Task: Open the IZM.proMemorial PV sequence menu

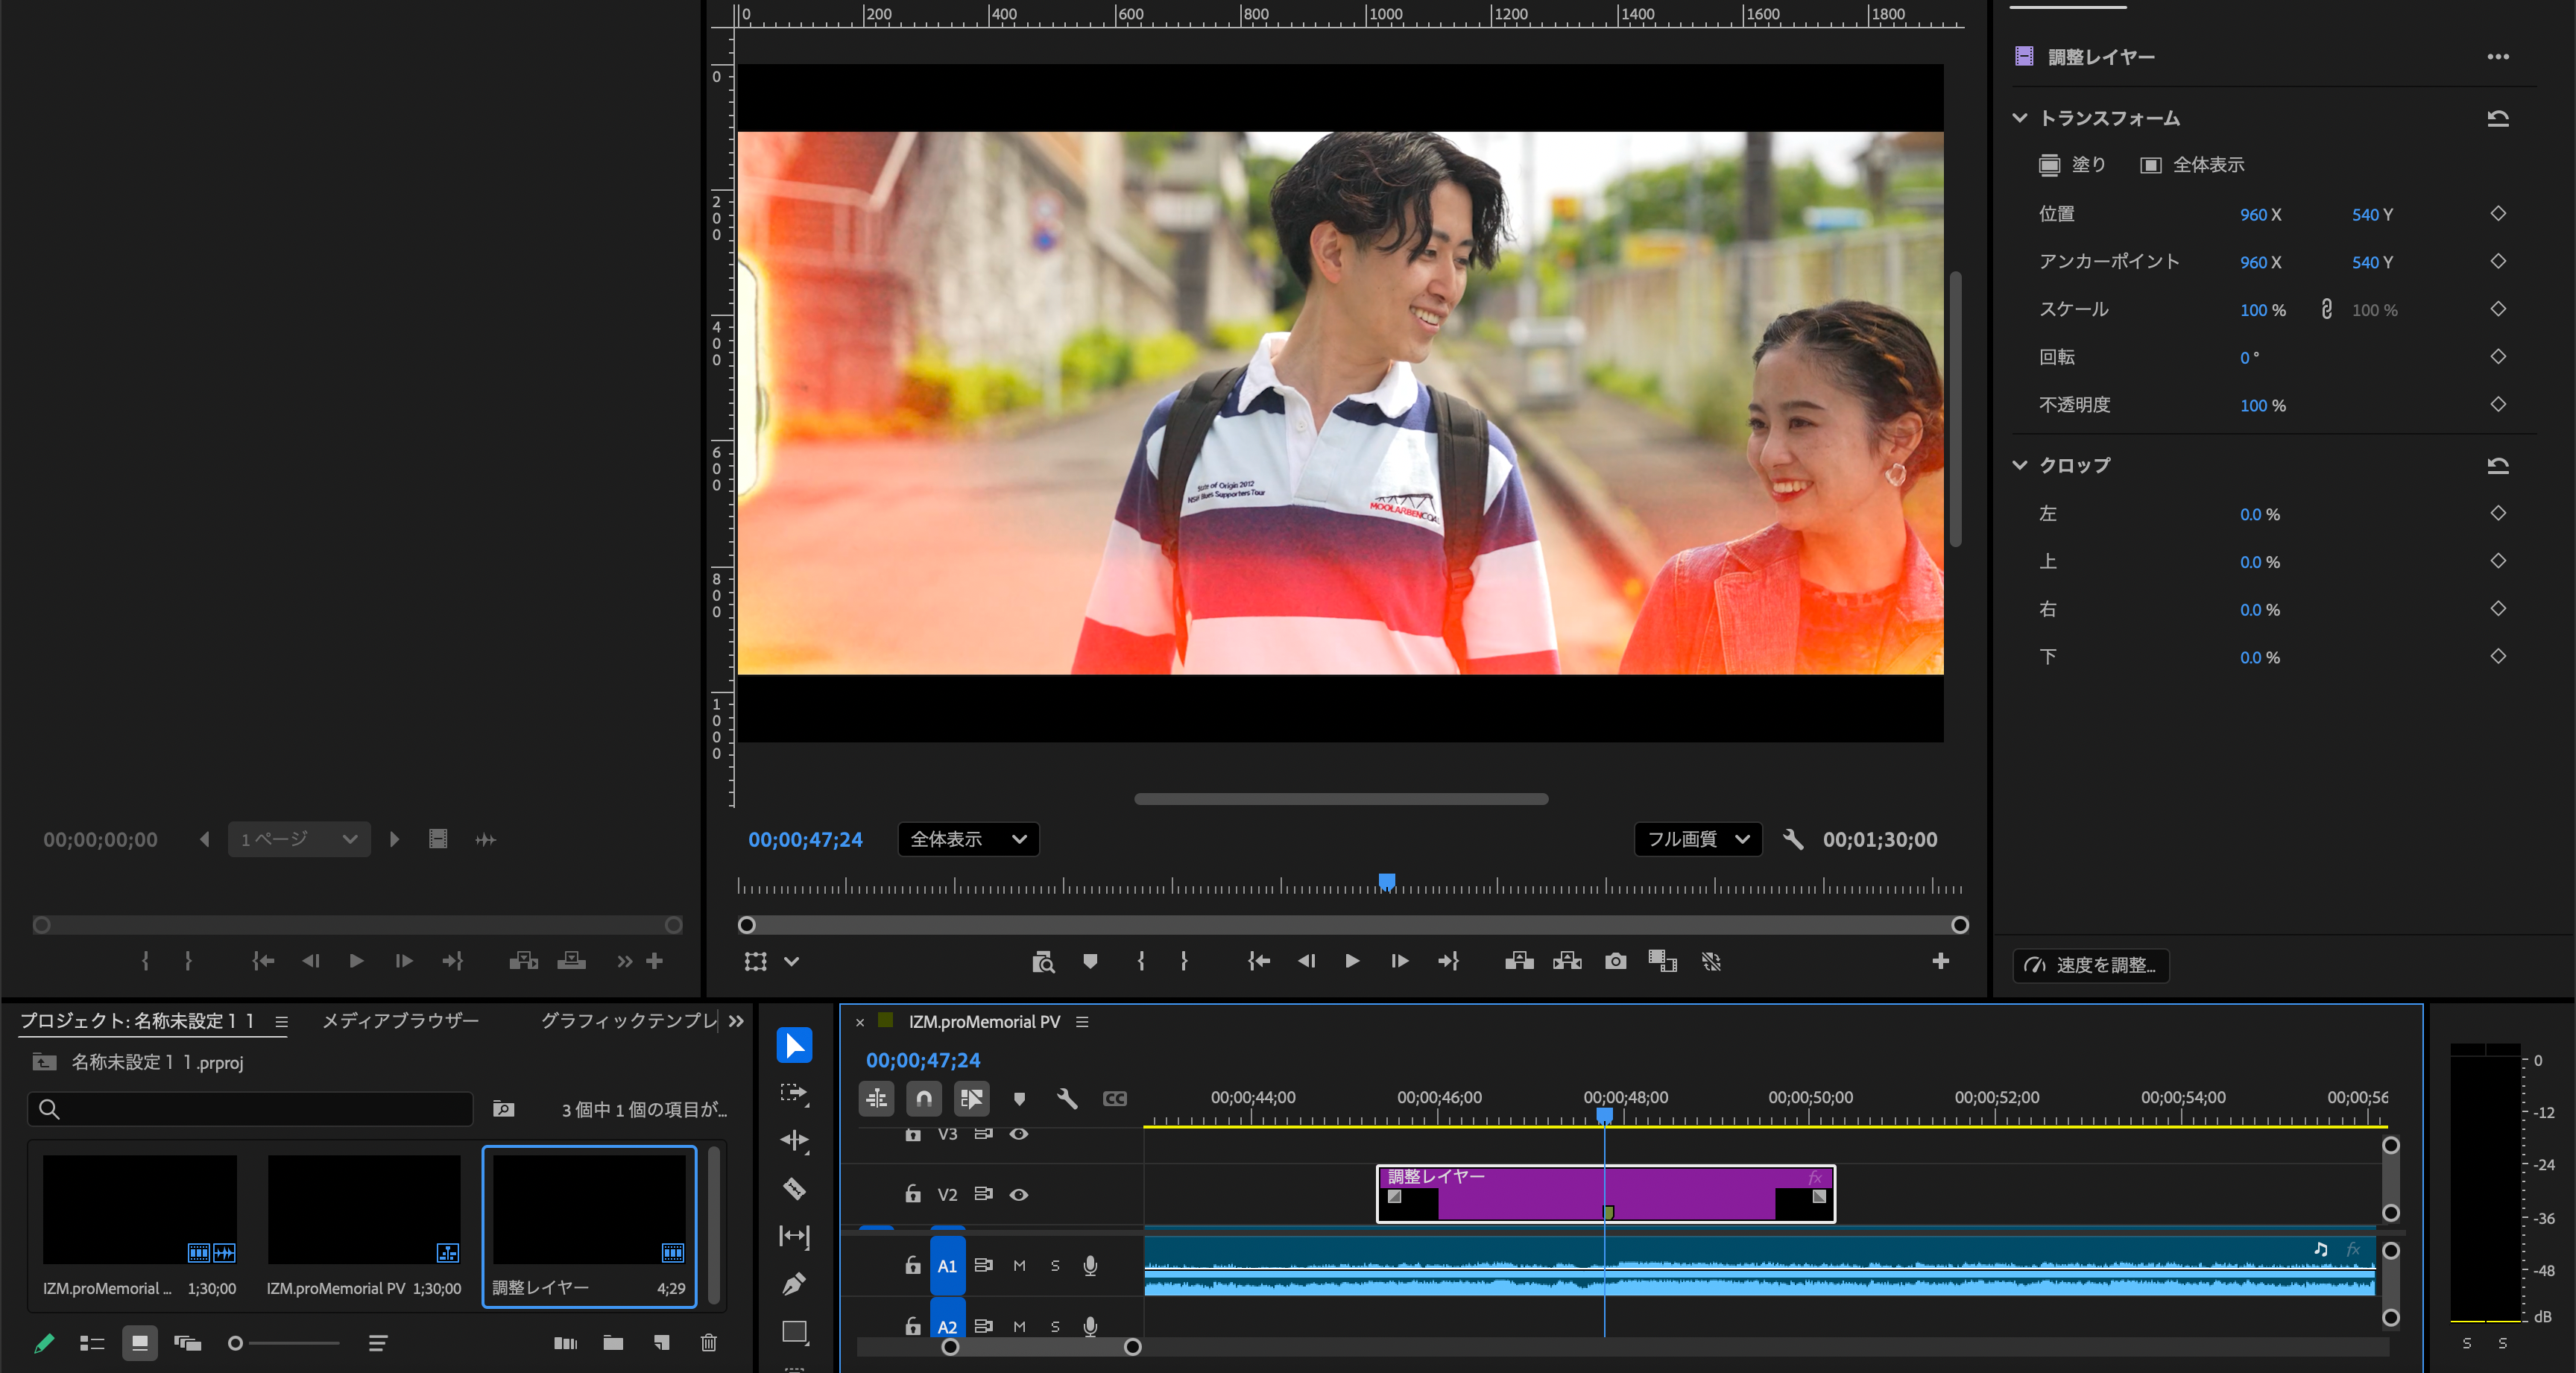Action: click(x=1082, y=1022)
